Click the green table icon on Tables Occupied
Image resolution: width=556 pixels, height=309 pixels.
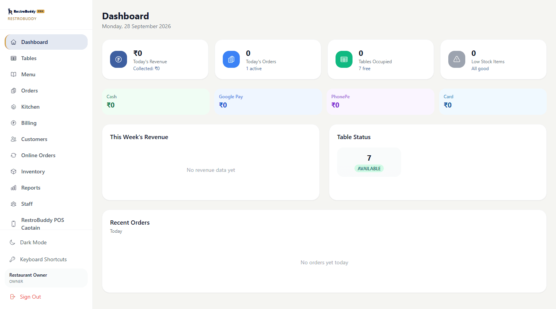pyautogui.click(x=344, y=59)
